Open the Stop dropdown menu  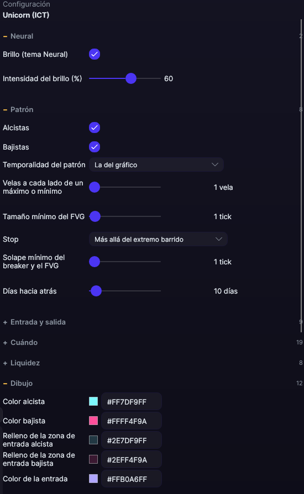158,239
